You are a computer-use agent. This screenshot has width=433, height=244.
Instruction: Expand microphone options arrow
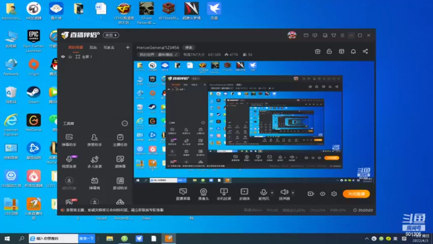(x=272, y=192)
